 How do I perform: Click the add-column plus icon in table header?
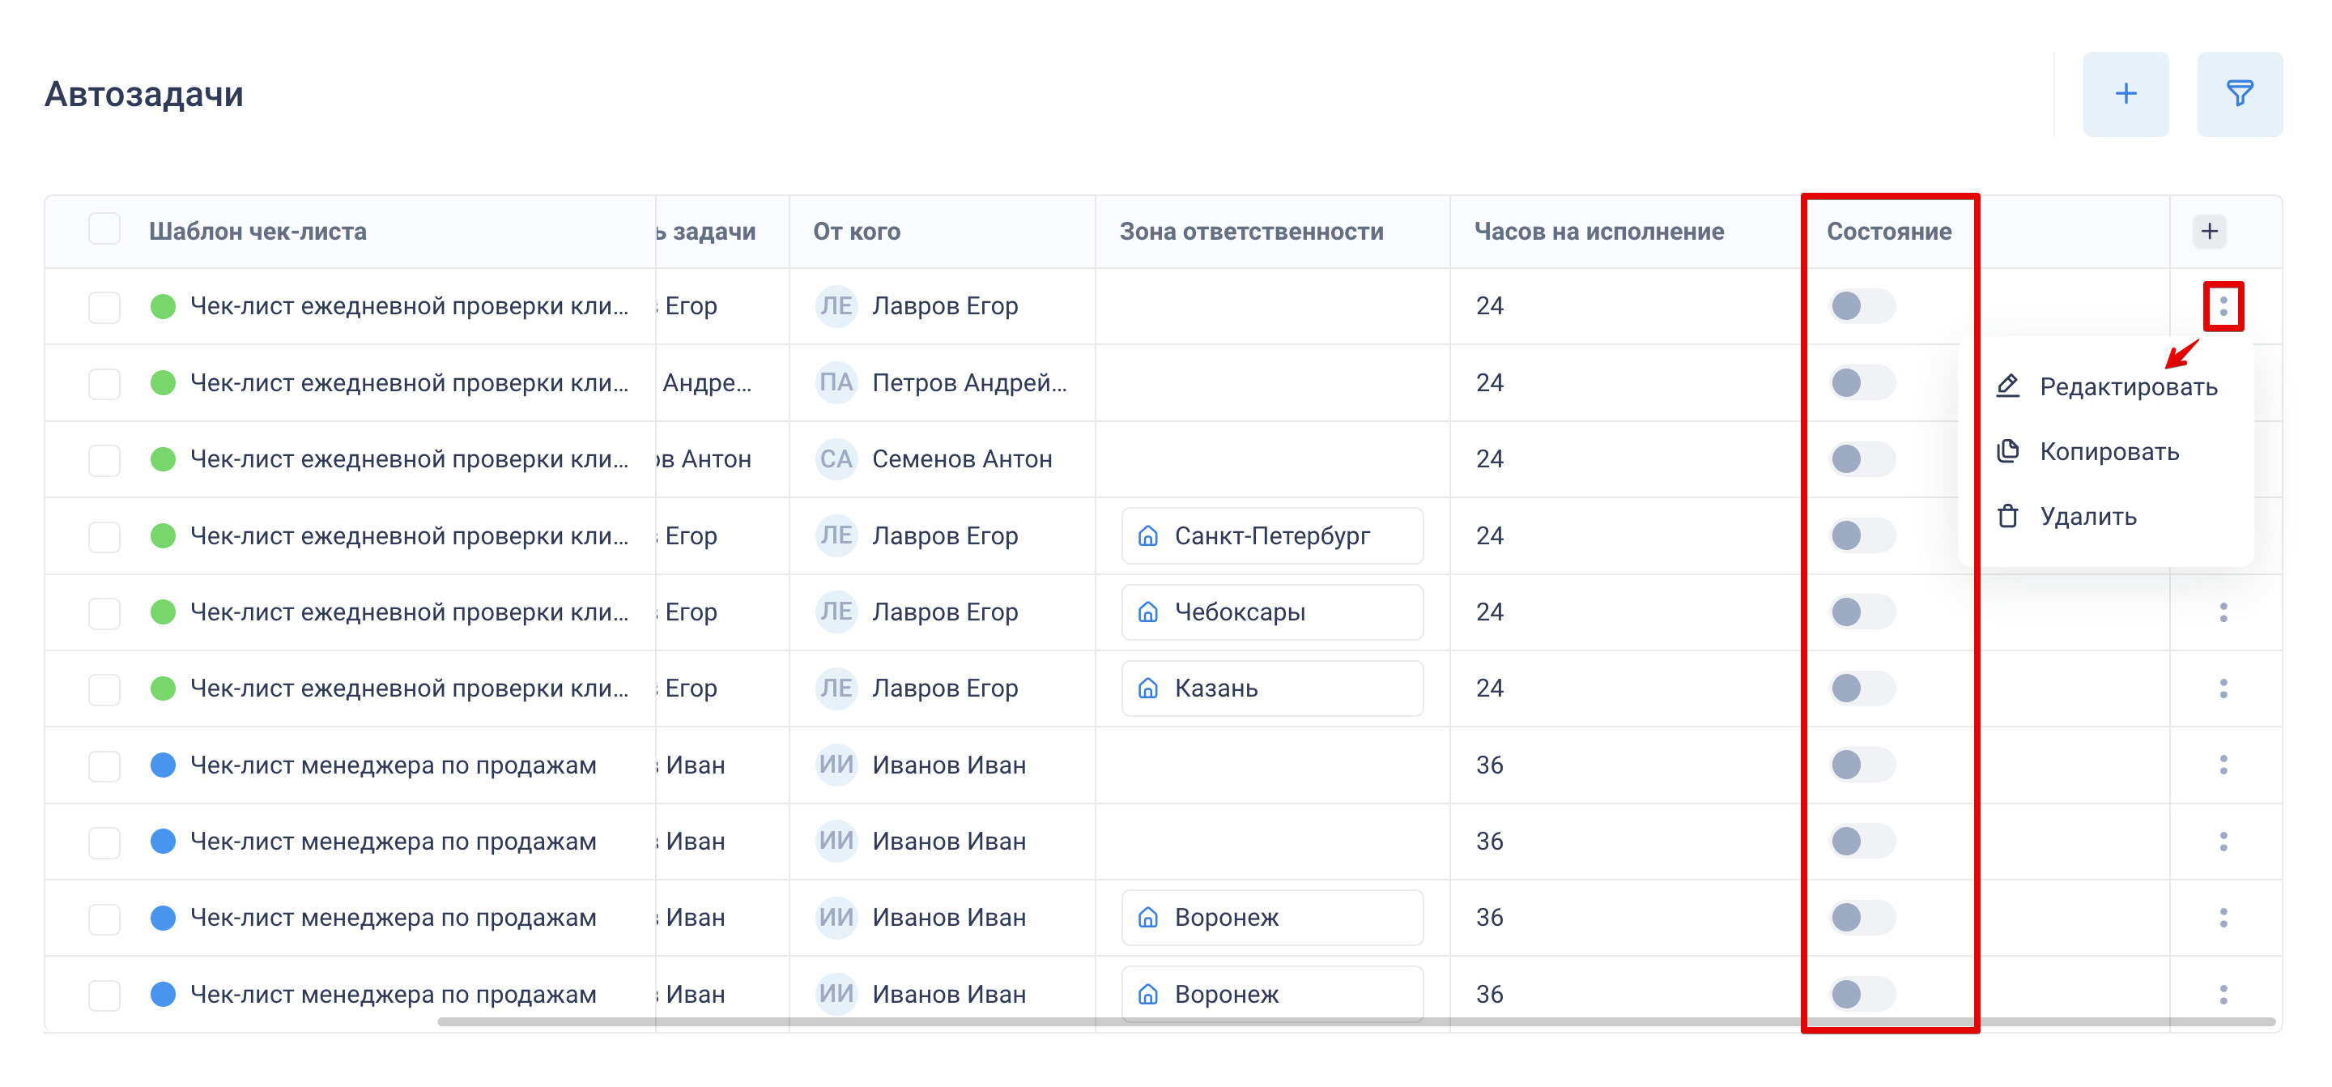pos(2209,231)
